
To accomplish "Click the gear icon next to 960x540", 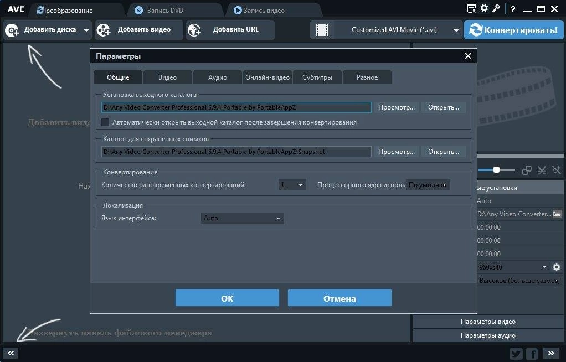I will pyautogui.click(x=557, y=267).
